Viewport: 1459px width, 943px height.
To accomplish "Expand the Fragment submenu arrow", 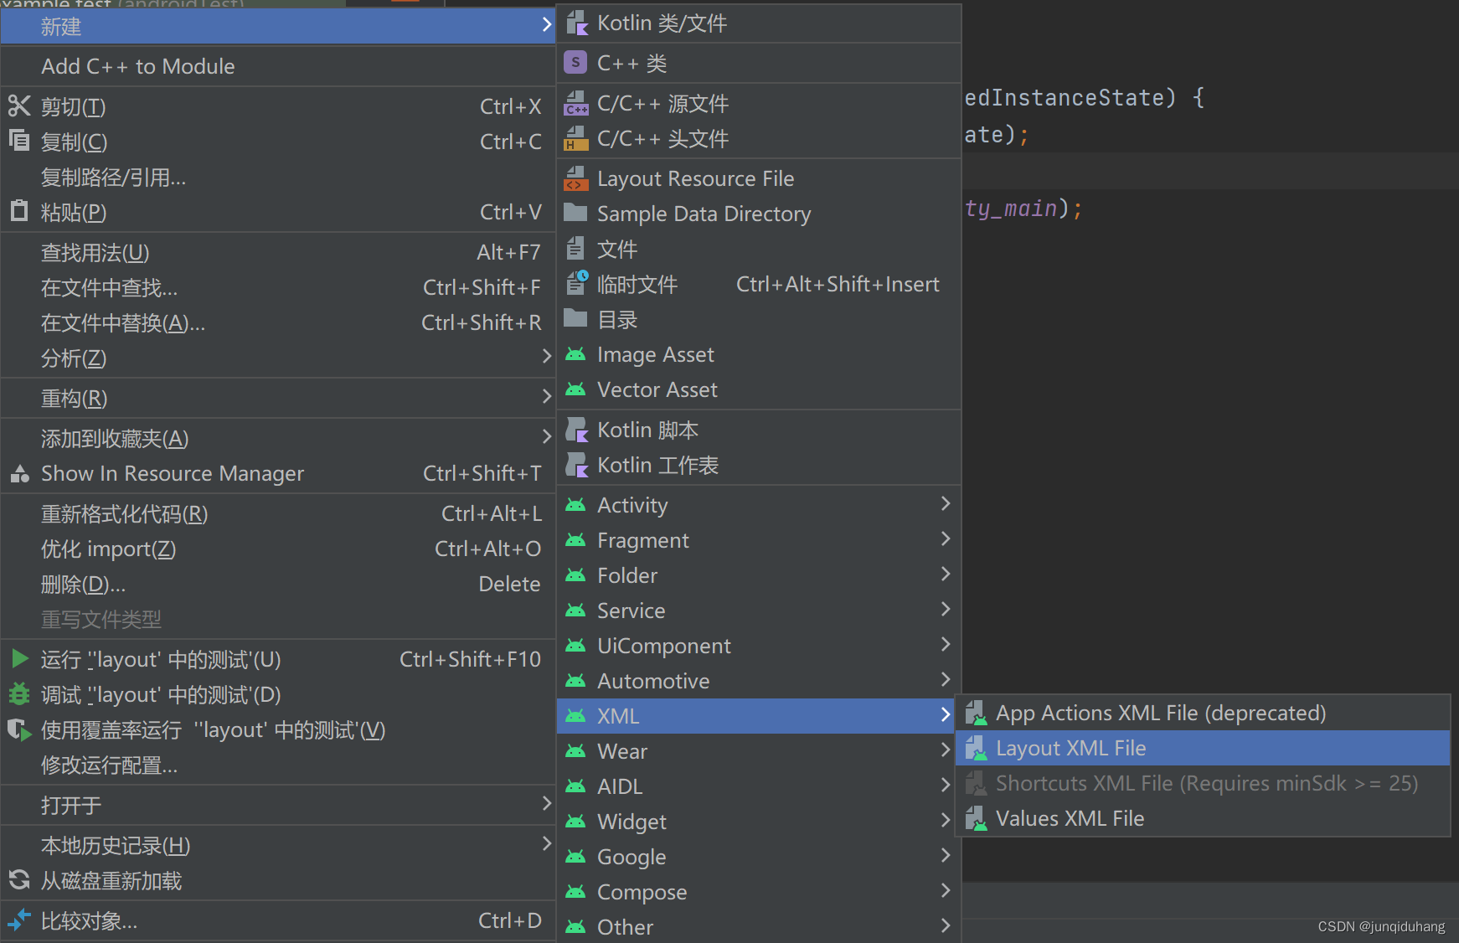I will [x=946, y=538].
